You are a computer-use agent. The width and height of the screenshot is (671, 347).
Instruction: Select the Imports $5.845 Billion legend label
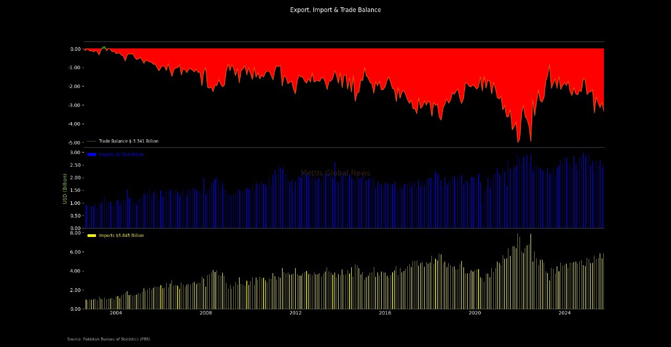[x=121, y=236]
